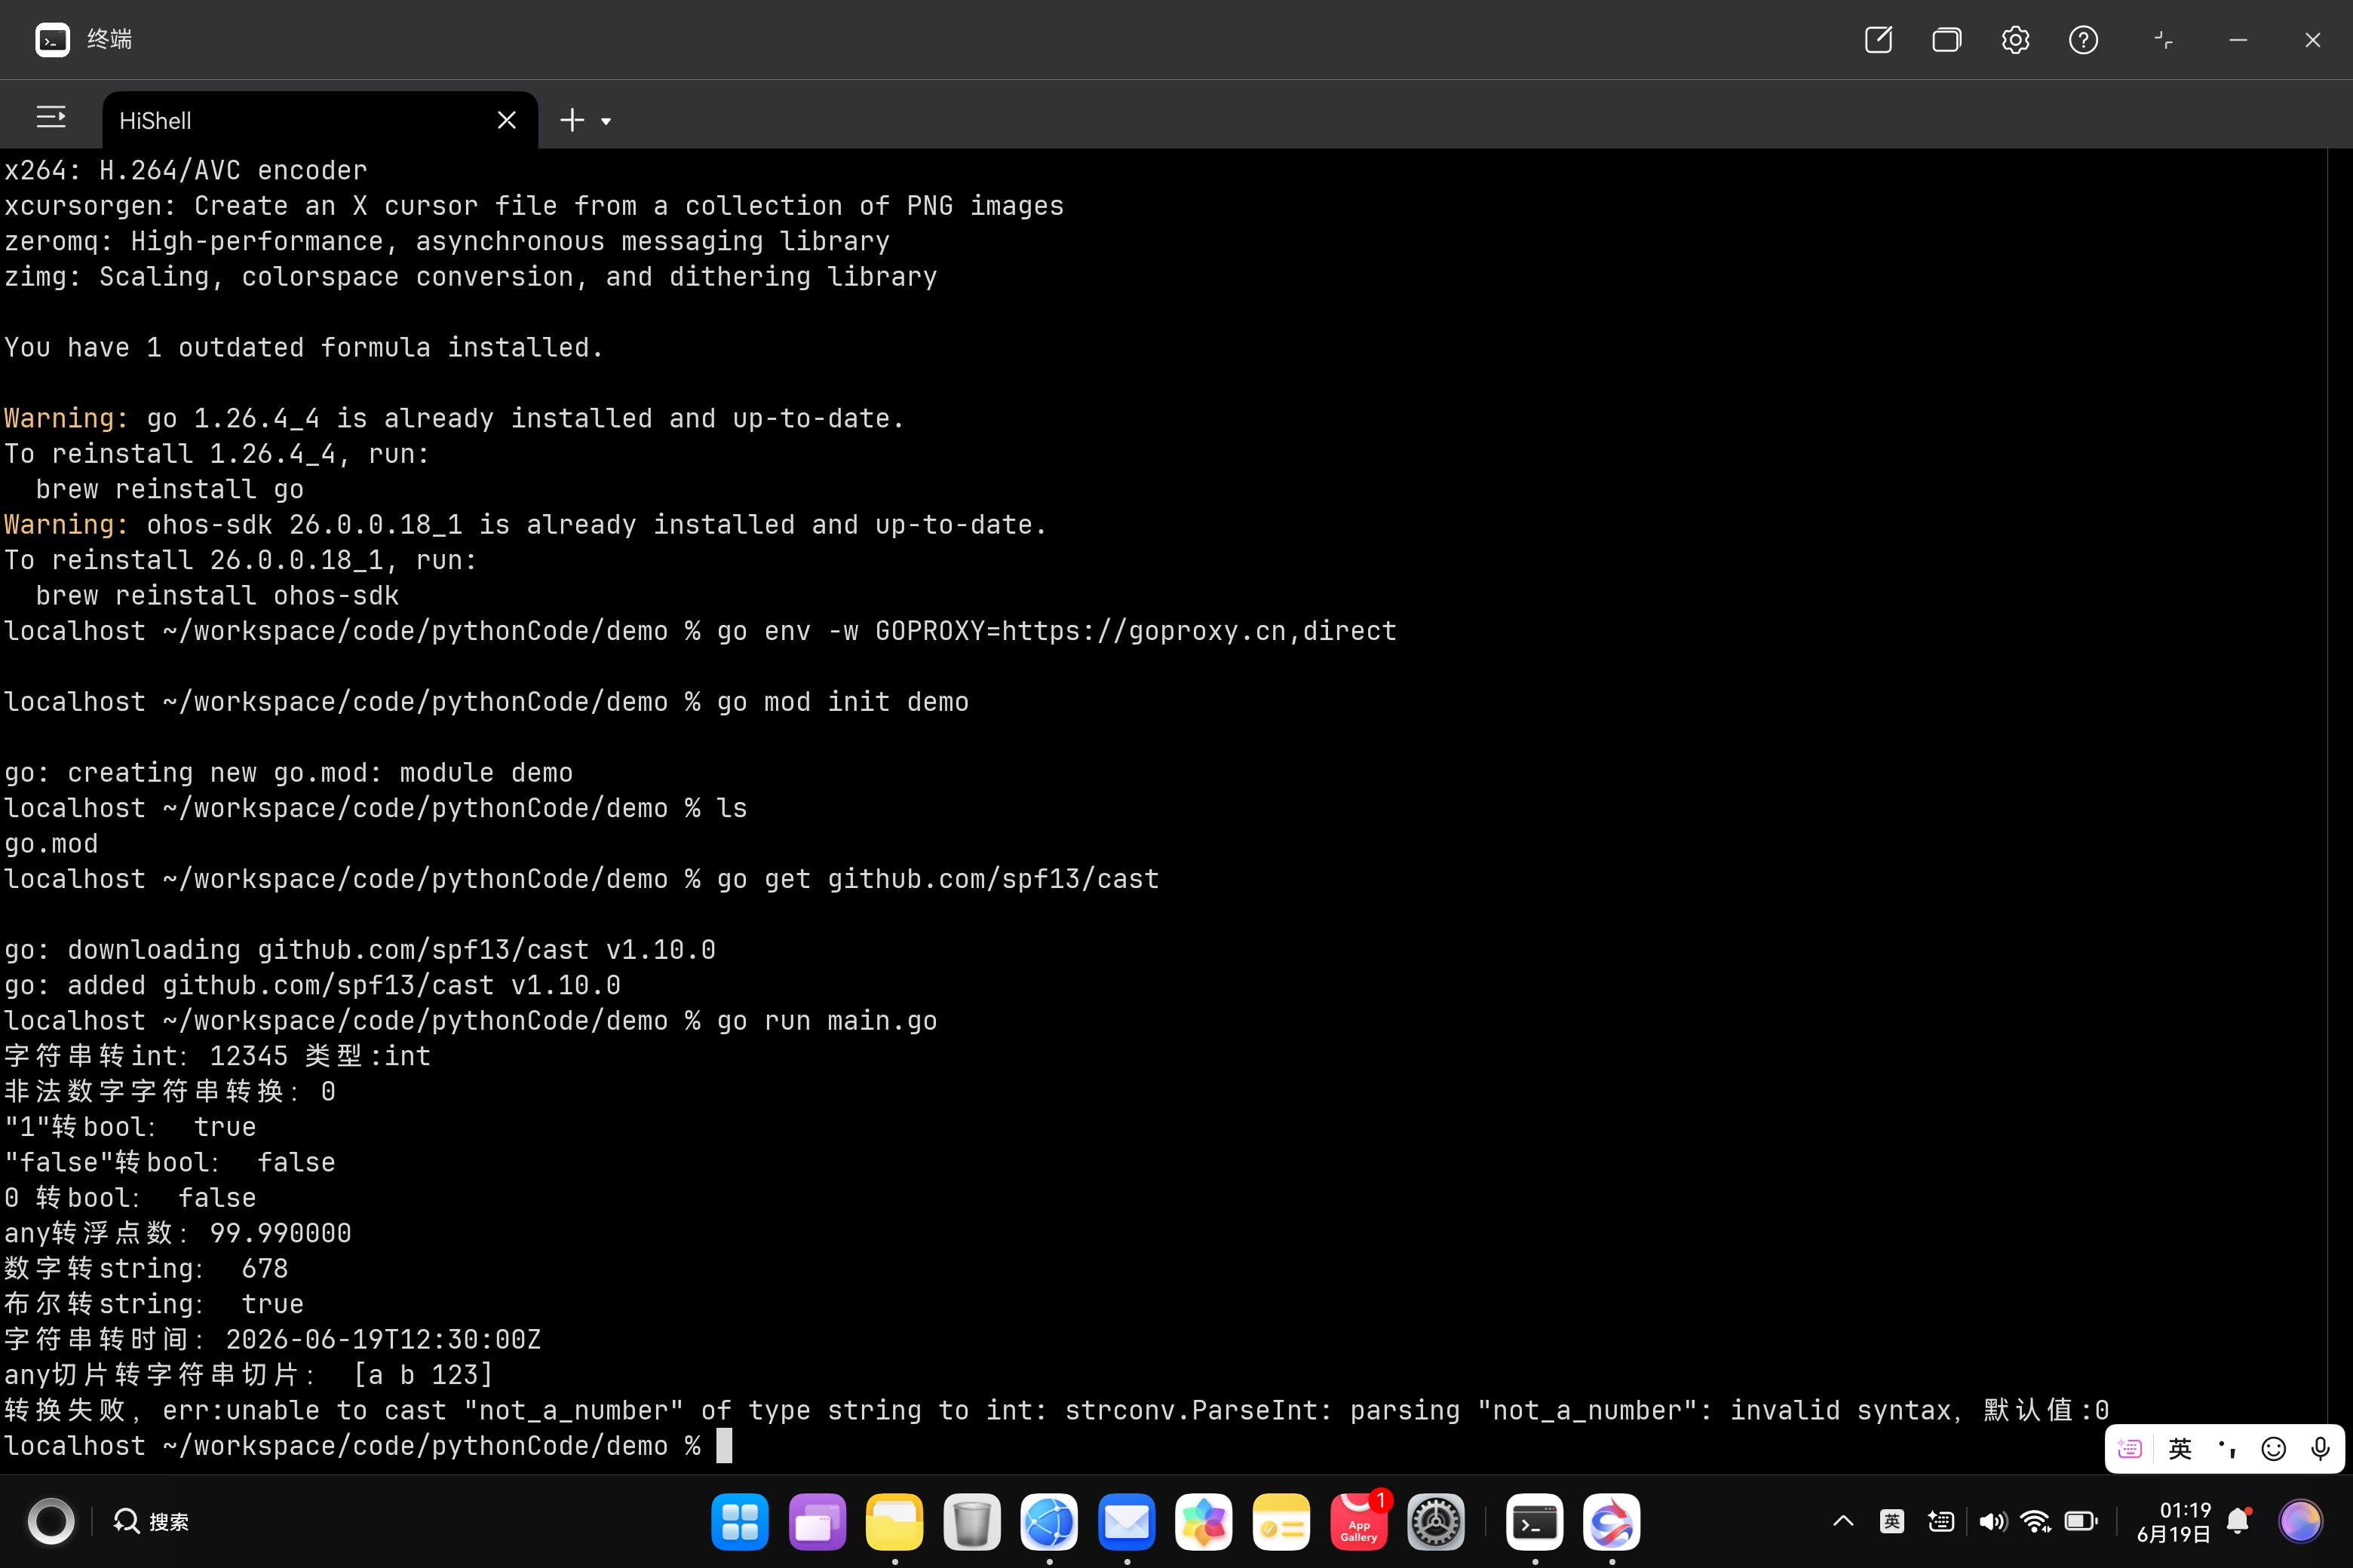Open the volume speaker control in tray
2353x1568 pixels.
pyautogui.click(x=1992, y=1521)
